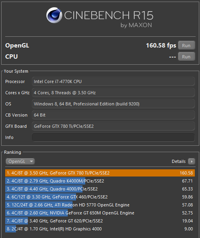Click the Cores x GHz field

[113, 93]
